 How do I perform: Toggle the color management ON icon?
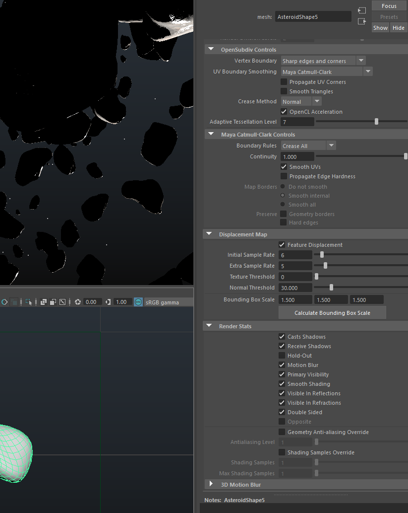[138, 302]
